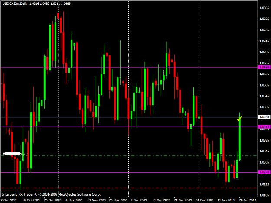Select the USDCADm,Daily chart title

pyautogui.click(x=15, y=3)
